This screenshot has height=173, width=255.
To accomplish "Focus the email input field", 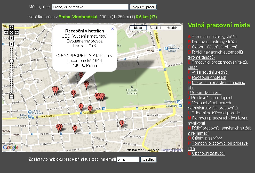I will point(128,159).
